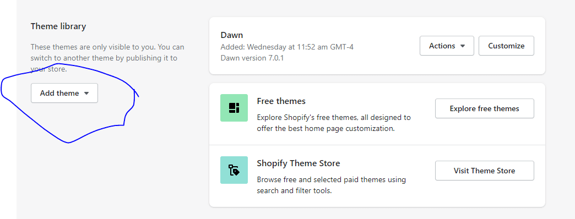This screenshot has width=575, height=219.
Task: Click the Added Wednesday date line
Action: (x=287, y=47)
